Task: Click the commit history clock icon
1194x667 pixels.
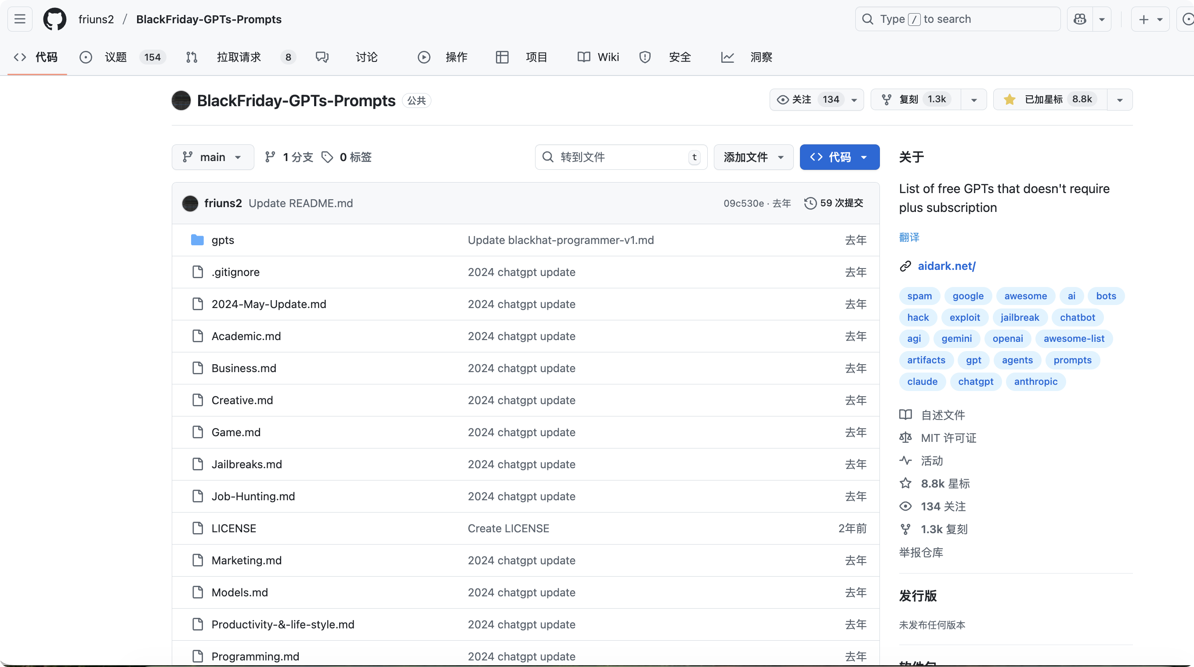Action: point(810,203)
